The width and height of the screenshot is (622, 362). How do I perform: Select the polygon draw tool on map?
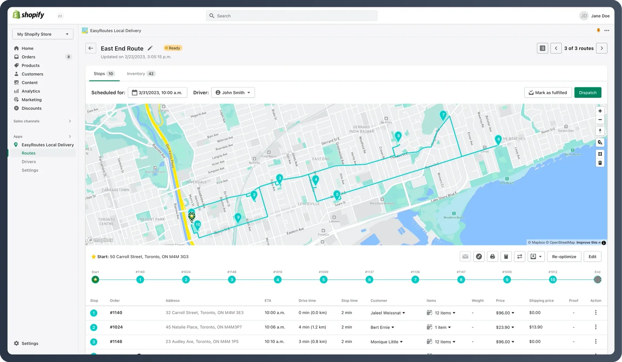pyautogui.click(x=600, y=154)
